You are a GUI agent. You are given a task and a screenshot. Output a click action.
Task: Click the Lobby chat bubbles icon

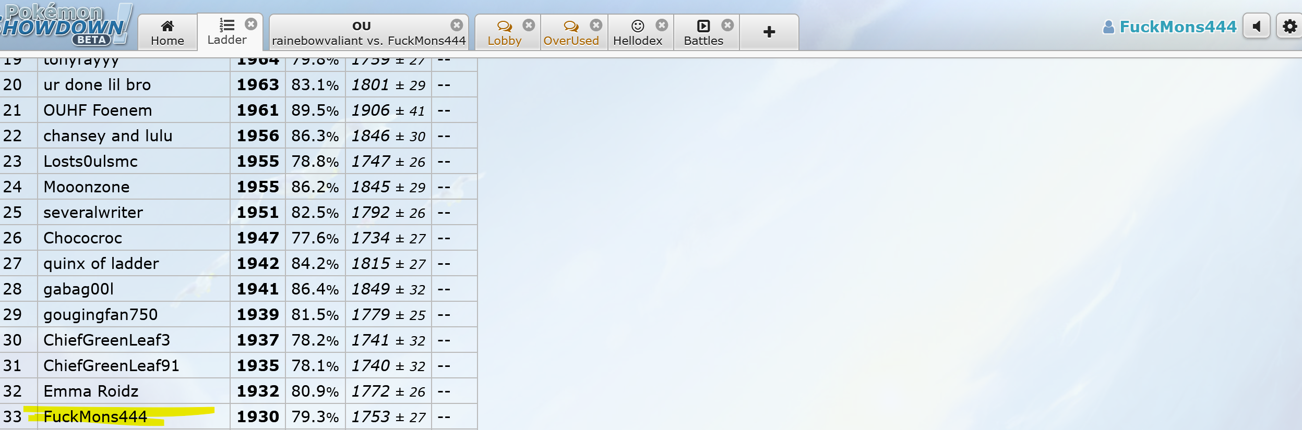point(504,26)
